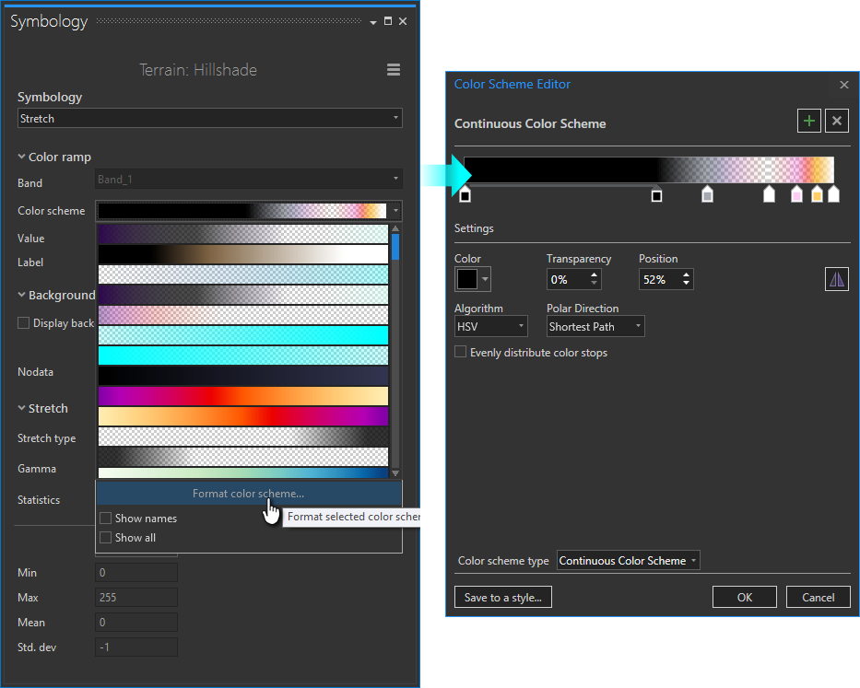
Task: Check the Show all option
Action: (105, 537)
